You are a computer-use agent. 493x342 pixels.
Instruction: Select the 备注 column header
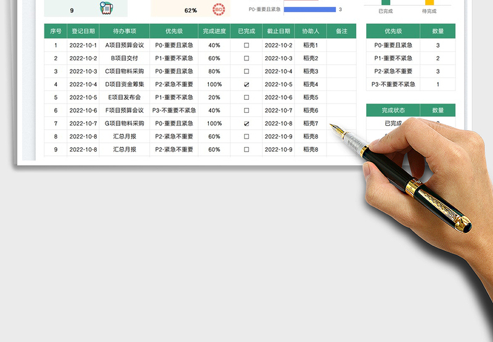[x=341, y=31]
